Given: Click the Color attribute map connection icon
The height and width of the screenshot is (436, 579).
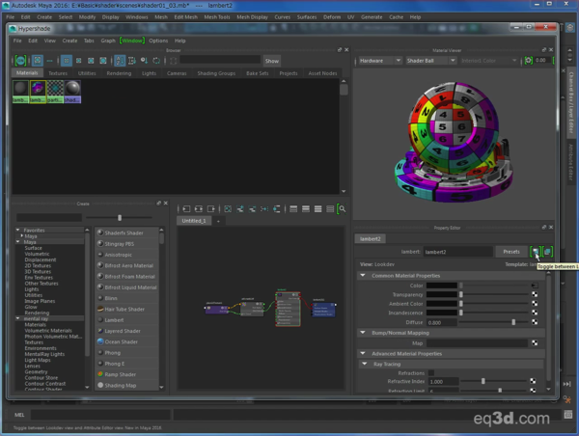Looking at the screenshot, I should pyautogui.click(x=535, y=286).
